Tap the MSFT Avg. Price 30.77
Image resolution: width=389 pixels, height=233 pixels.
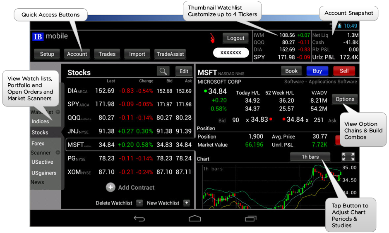click(x=320, y=136)
